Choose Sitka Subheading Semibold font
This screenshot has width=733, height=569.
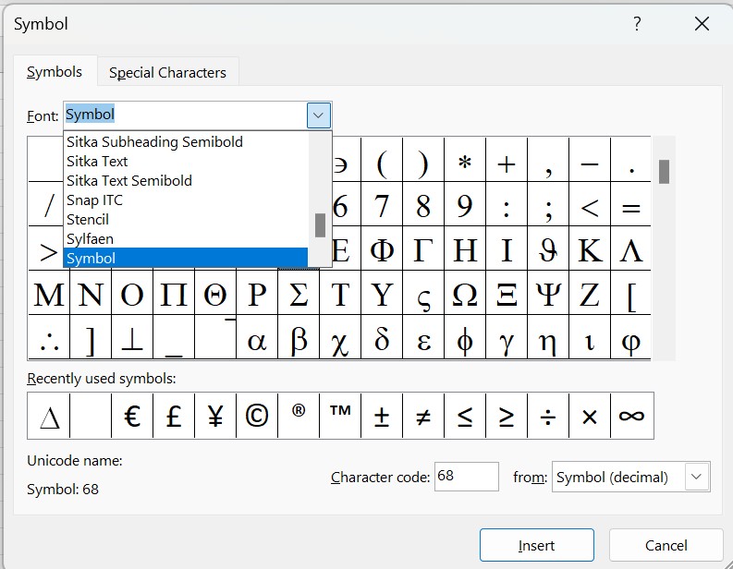pyautogui.click(x=186, y=142)
